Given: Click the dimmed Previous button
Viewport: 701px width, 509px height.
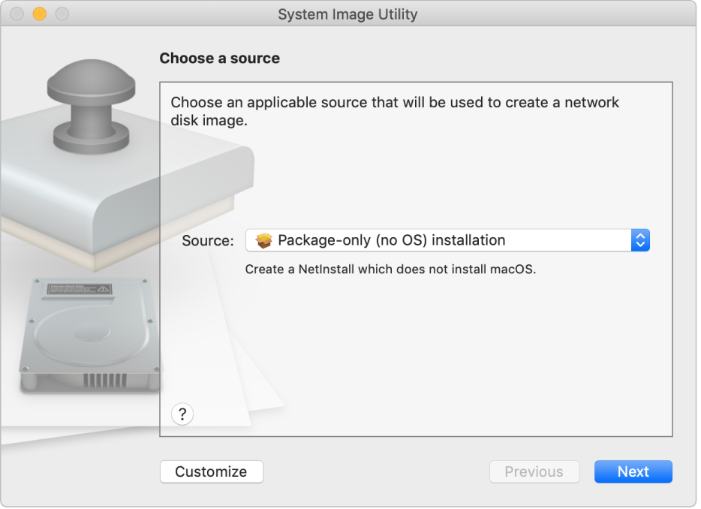Looking at the screenshot, I should click(534, 471).
